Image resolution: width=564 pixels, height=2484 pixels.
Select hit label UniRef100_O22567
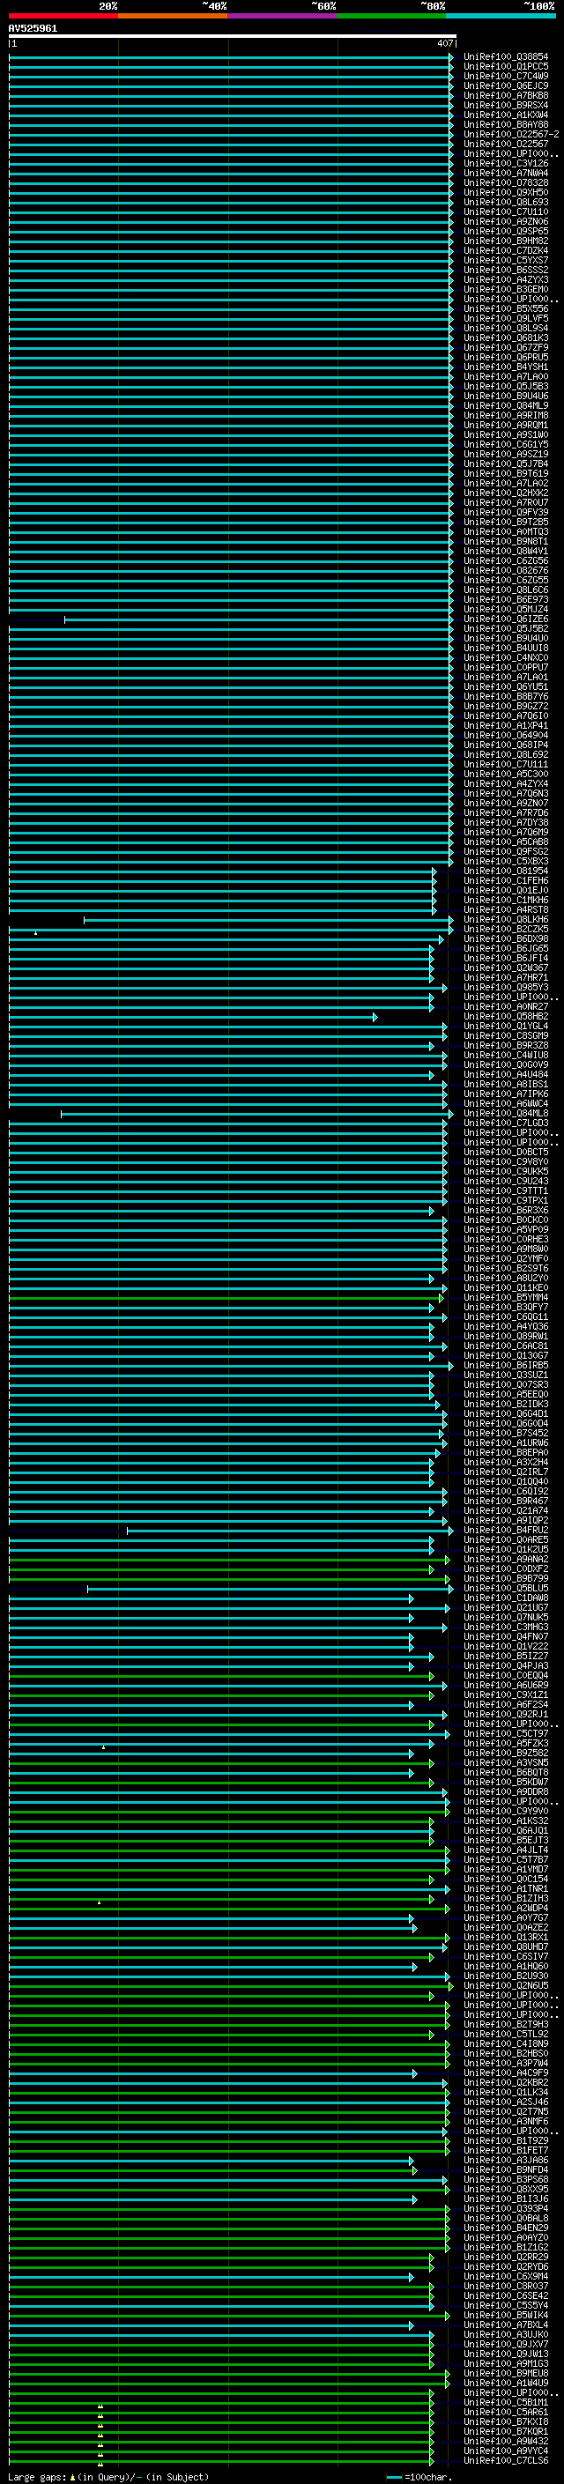(505, 144)
